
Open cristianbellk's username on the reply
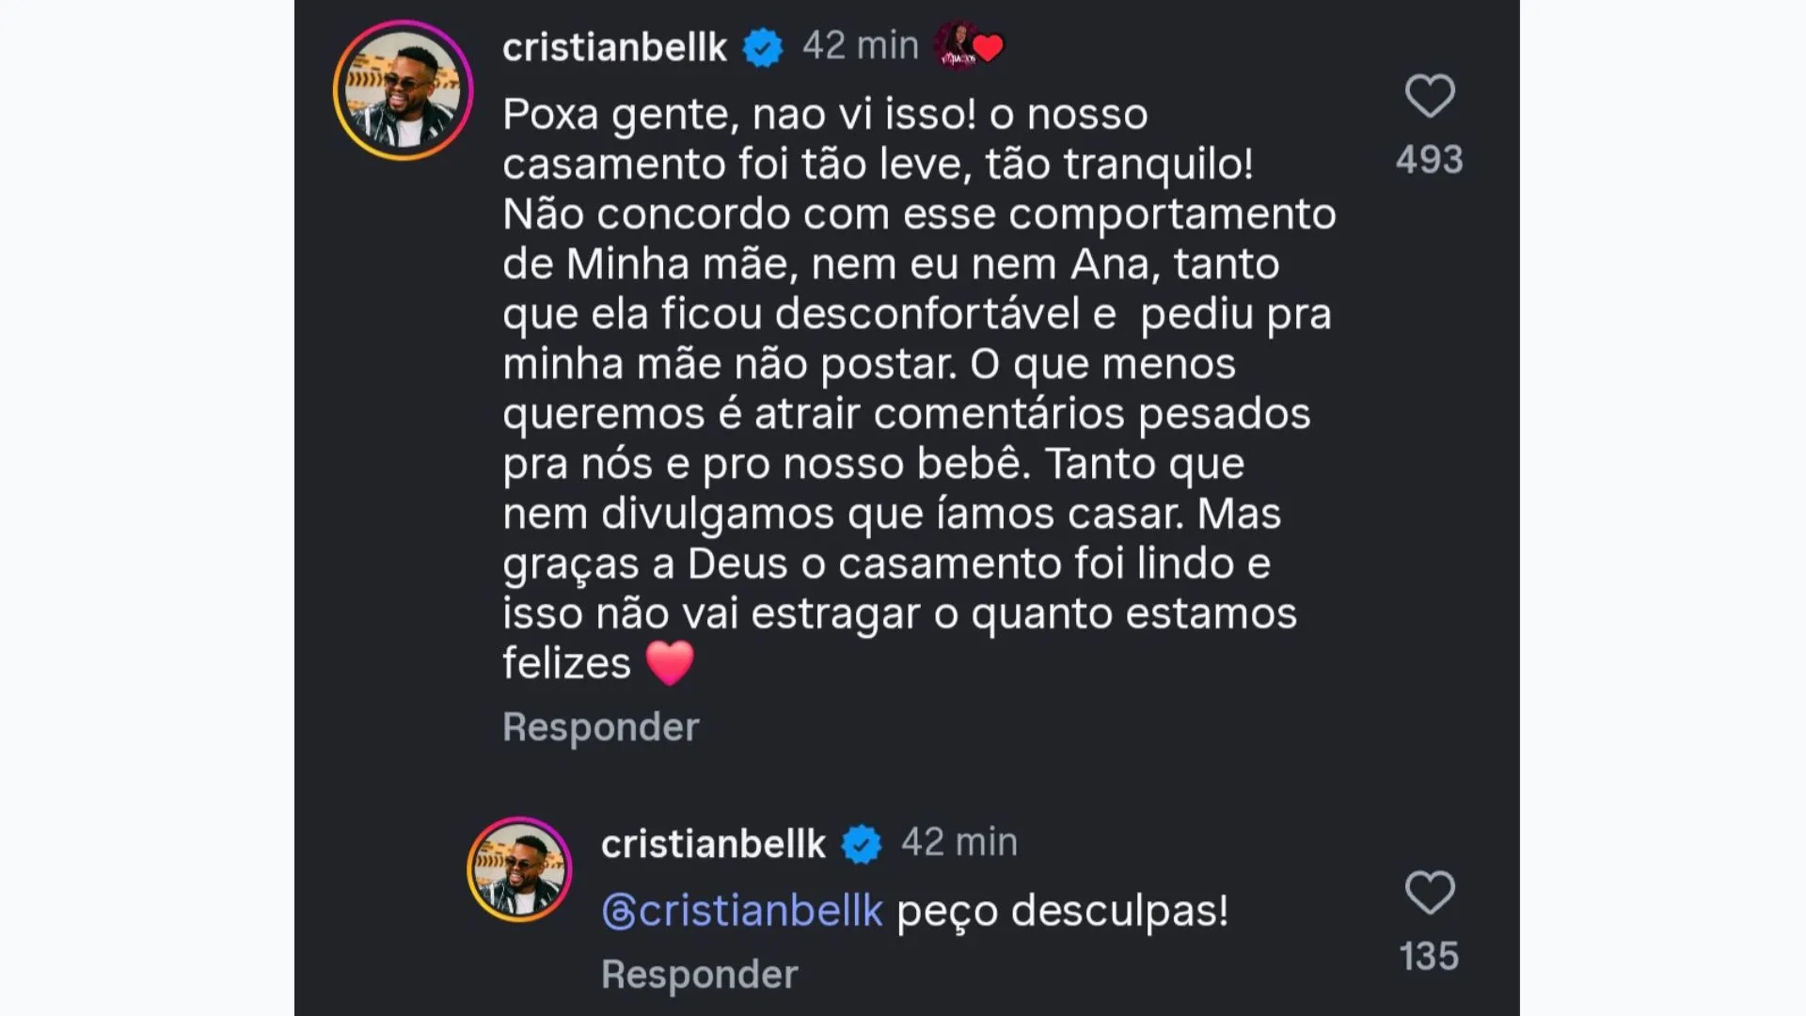pos(710,843)
